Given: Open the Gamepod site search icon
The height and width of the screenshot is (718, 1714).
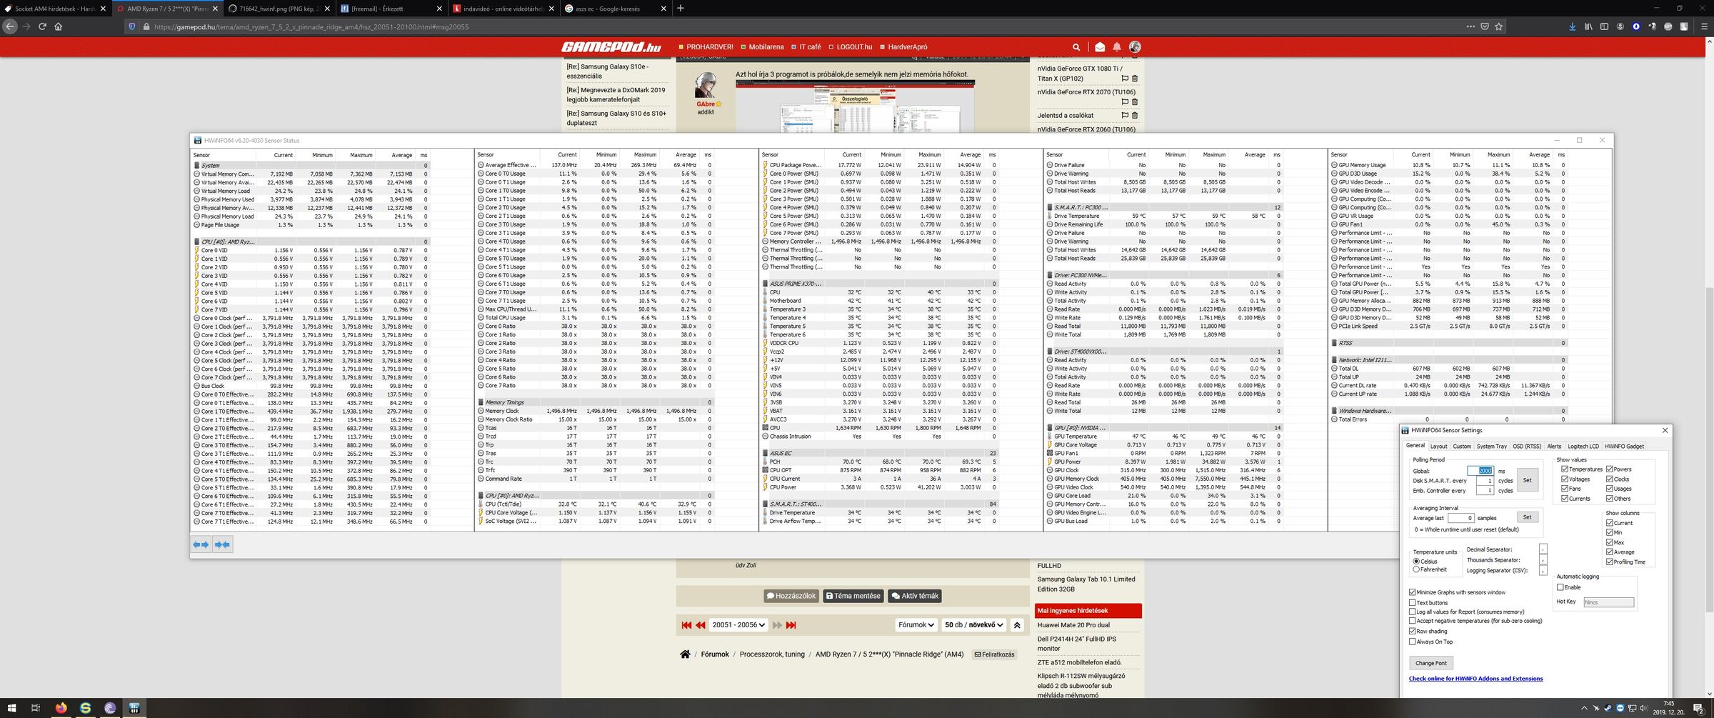Looking at the screenshot, I should [1076, 47].
